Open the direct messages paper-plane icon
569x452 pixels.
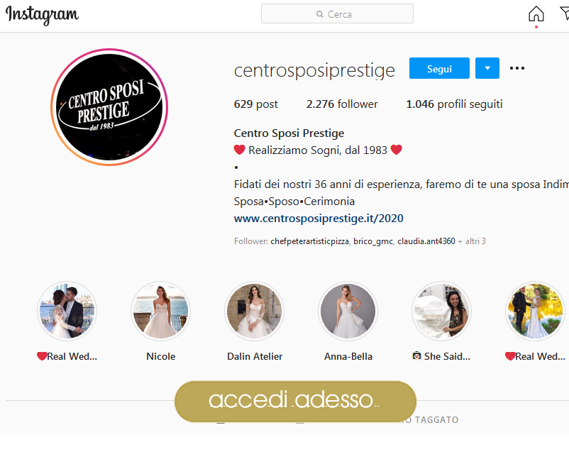(x=565, y=13)
